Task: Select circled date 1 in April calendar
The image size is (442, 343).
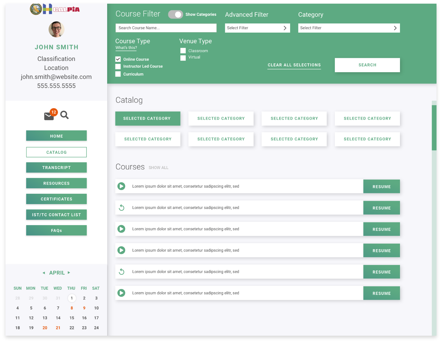Action: [x=72, y=298]
